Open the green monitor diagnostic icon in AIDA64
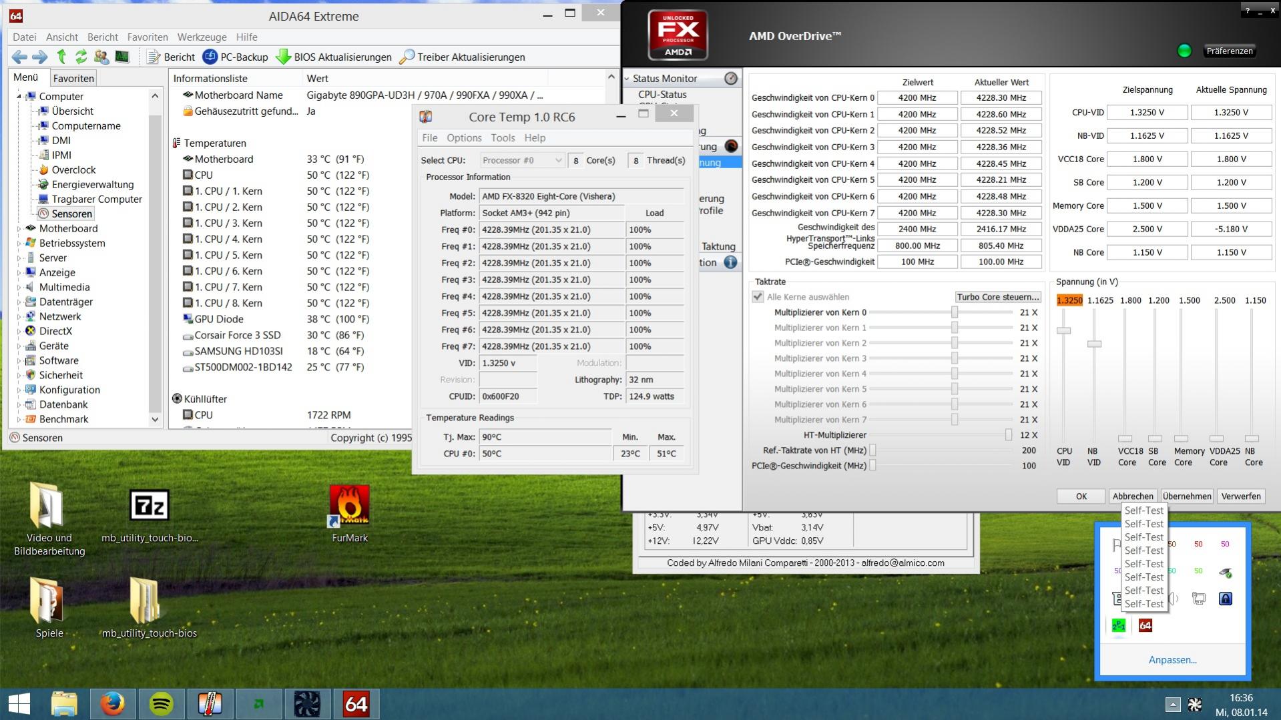The width and height of the screenshot is (1281, 720). point(122,57)
